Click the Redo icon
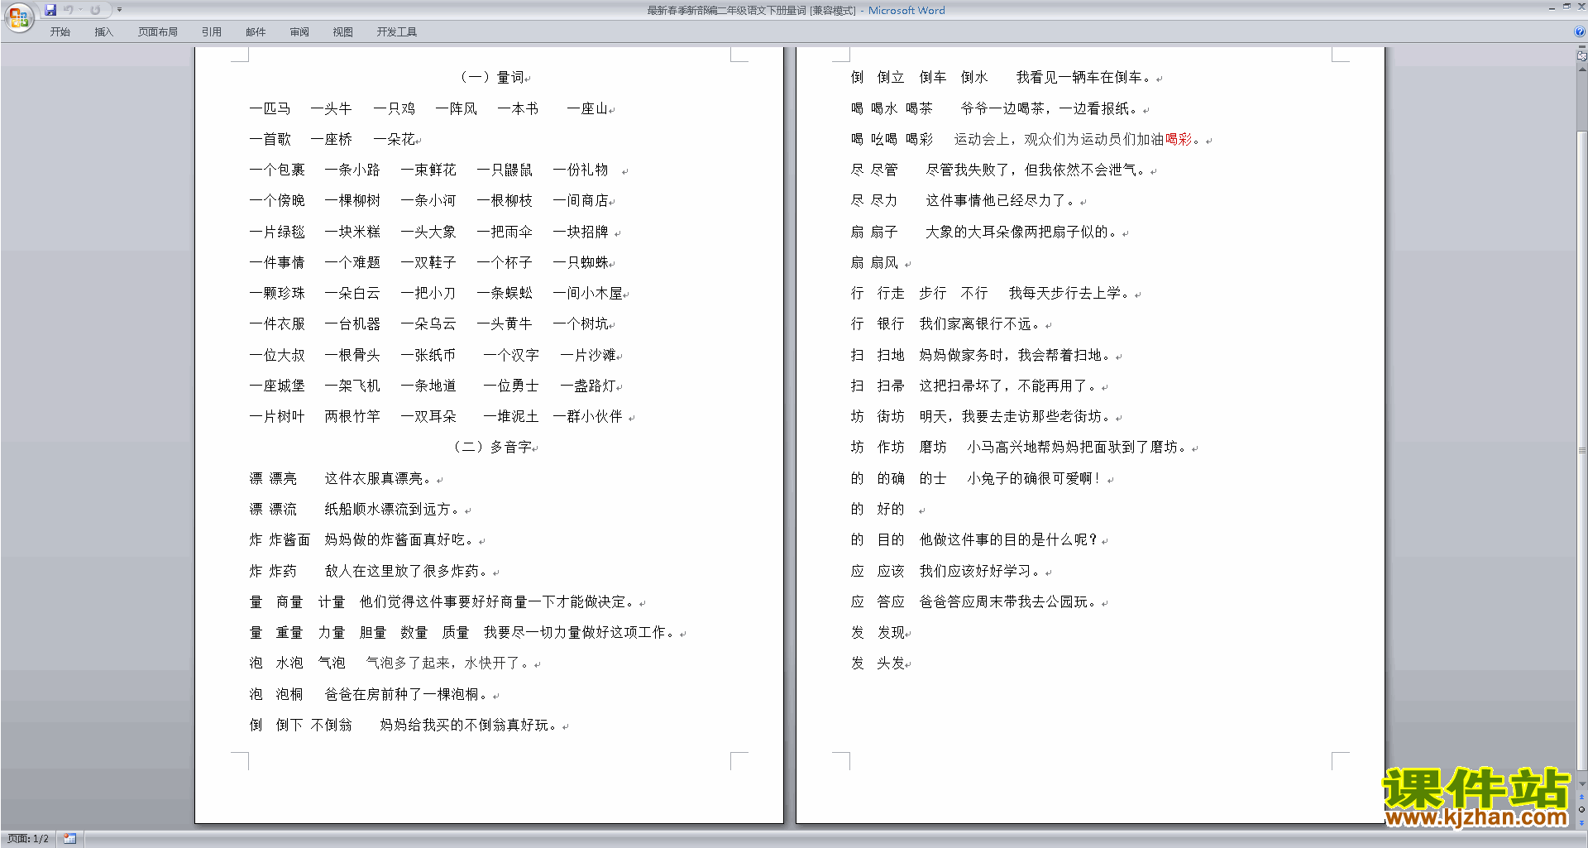 click(x=95, y=10)
